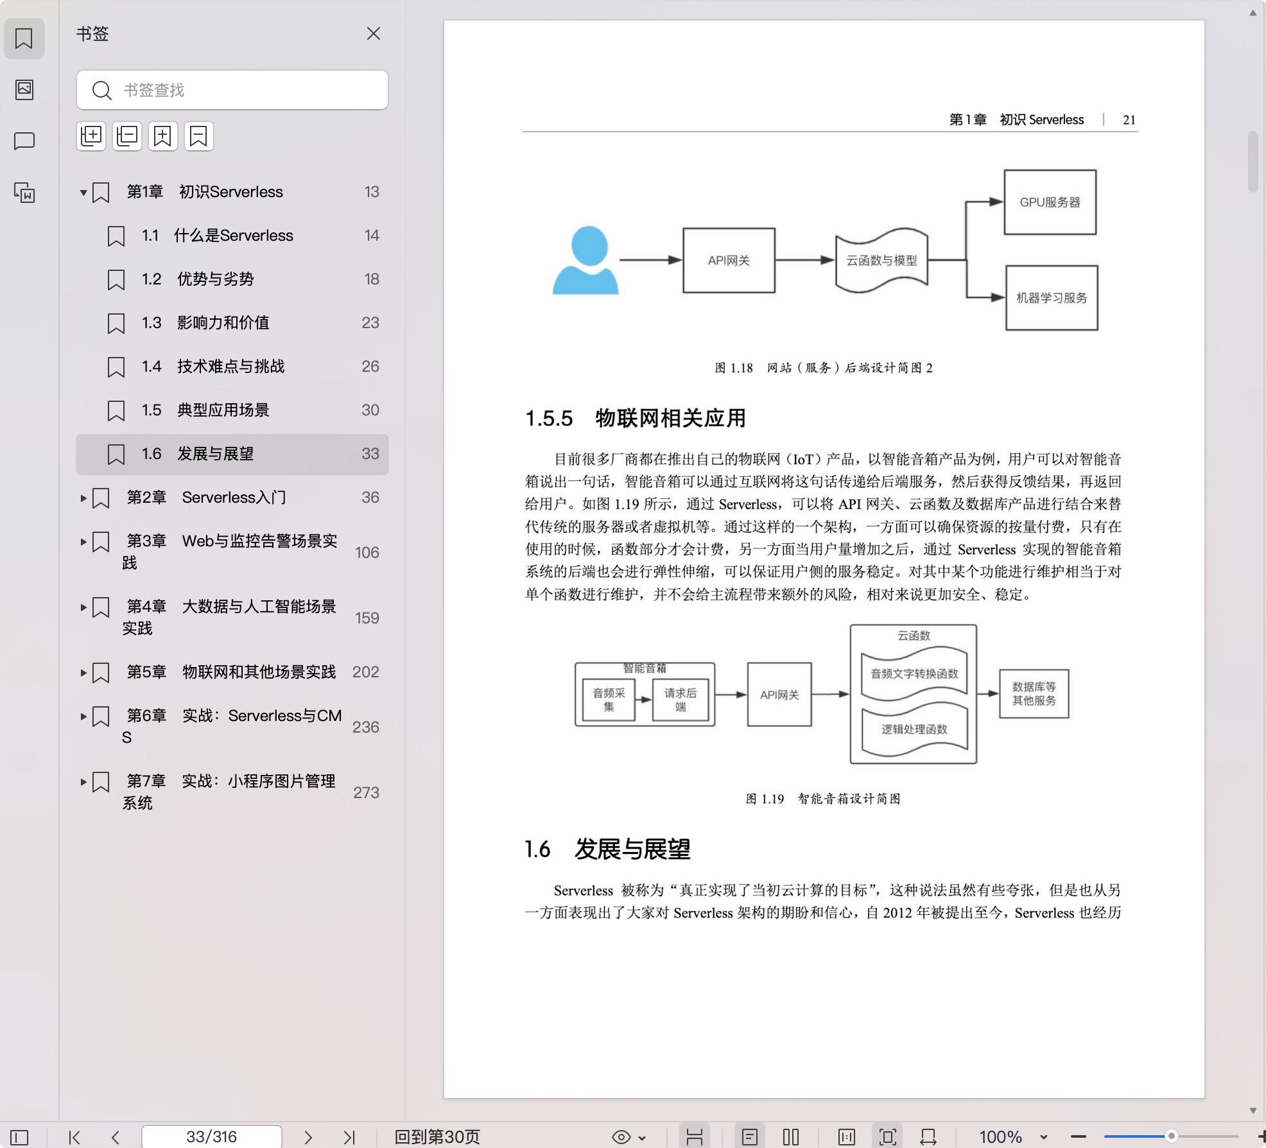
Task: Collapse 第1章 初识Serverless chapter
Action: click(x=83, y=192)
